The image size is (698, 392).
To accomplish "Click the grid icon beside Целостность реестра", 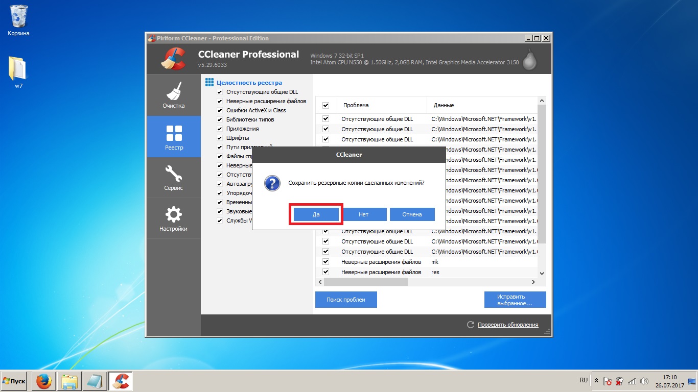I will (x=209, y=82).
